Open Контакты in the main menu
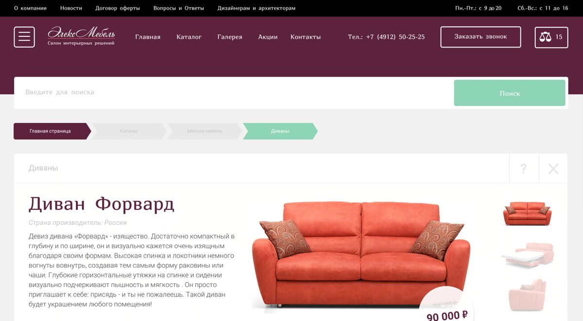The width and height of the screenshot is (583, 321). (306, 37)
